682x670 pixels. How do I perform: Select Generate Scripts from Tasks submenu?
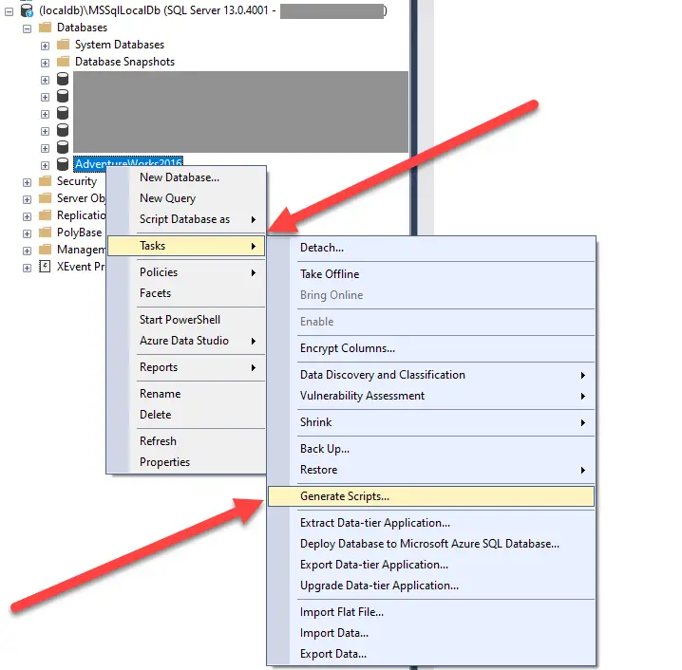(x=345, y=496)
